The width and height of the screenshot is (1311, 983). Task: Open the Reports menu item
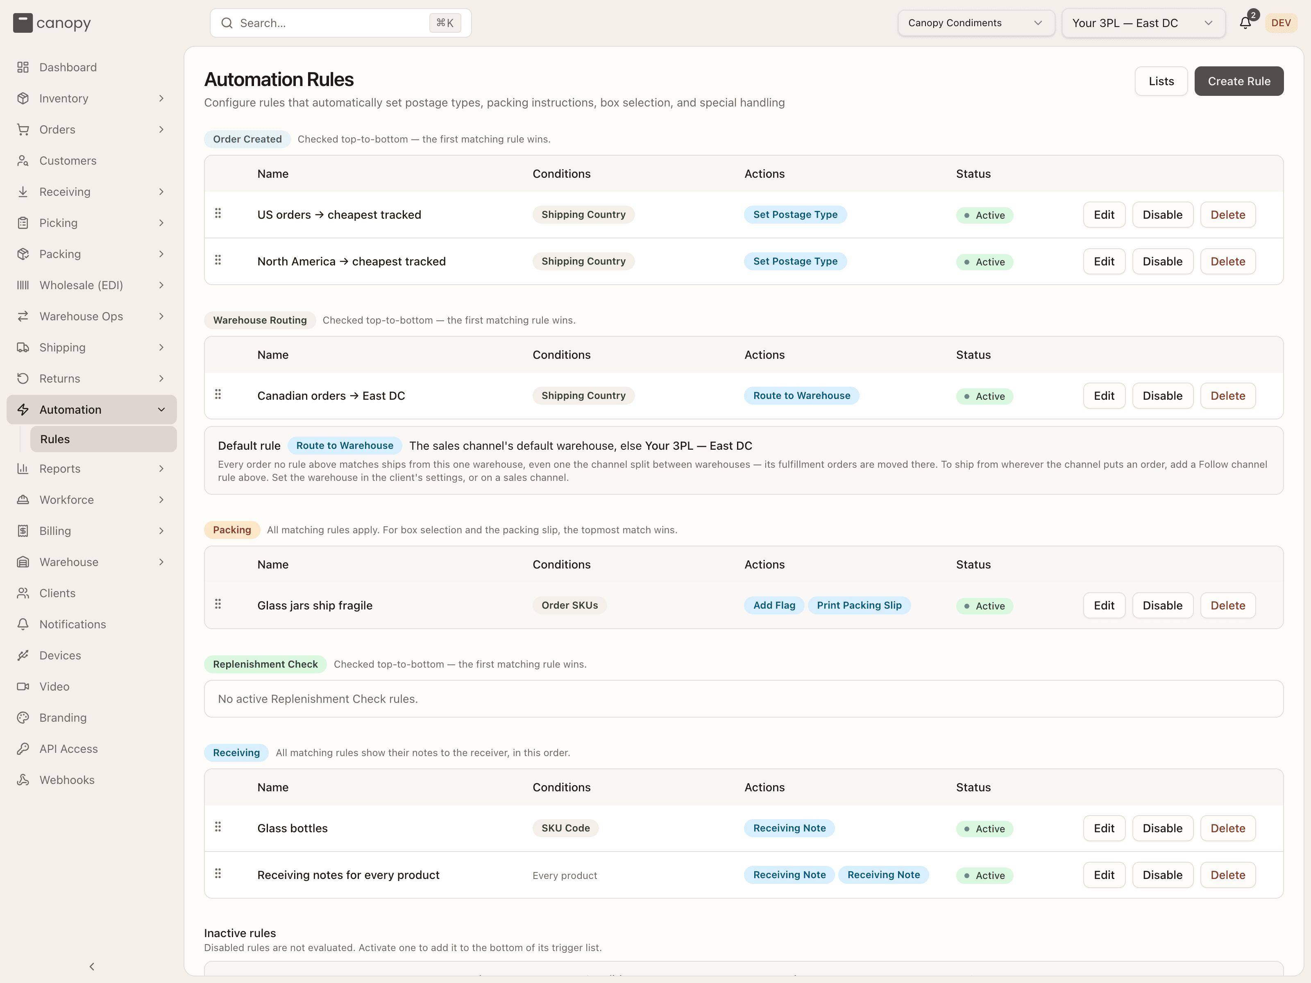92,469
